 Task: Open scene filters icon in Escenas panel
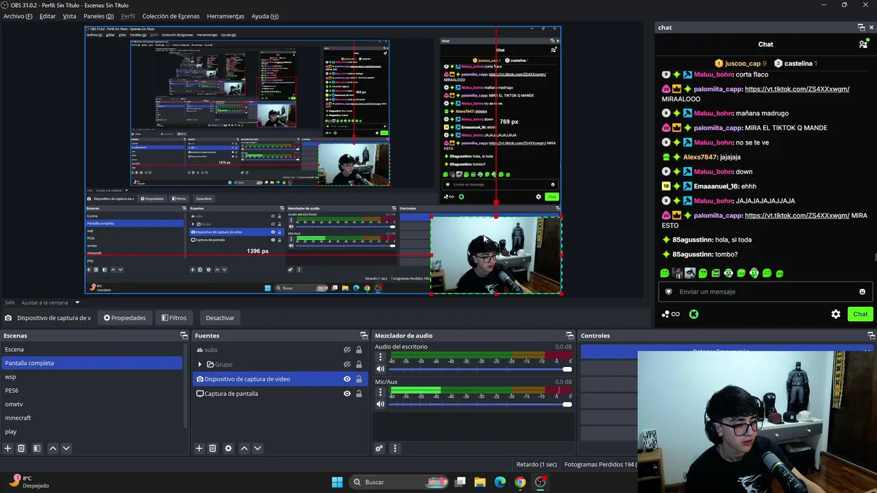click(x=37, y=448)
